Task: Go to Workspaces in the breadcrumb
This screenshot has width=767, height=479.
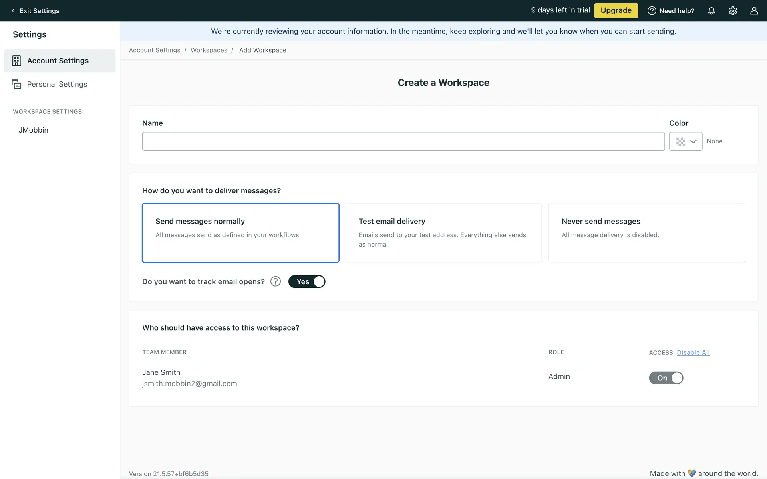Action: point(209,50)
